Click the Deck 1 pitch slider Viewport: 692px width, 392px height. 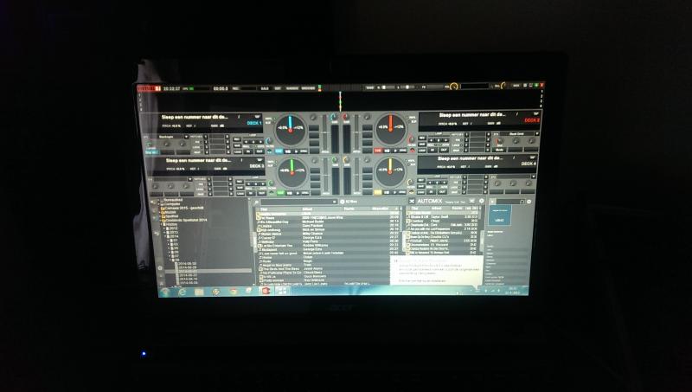pyautogui.click(x=325, y=132)
